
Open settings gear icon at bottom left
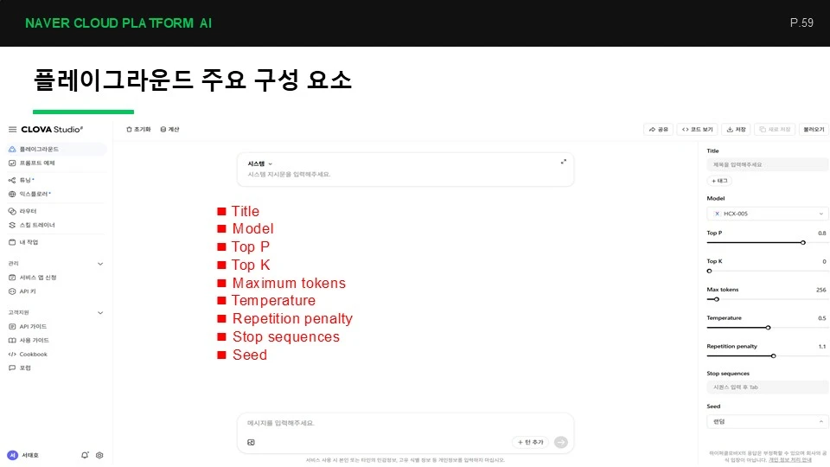click(x=99, y=455)
